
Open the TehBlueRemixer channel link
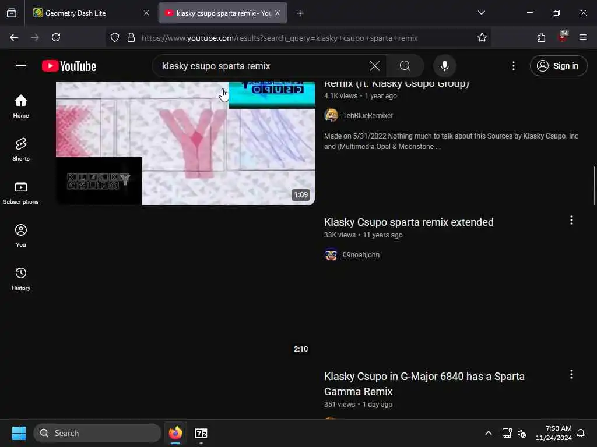(368, 116)
